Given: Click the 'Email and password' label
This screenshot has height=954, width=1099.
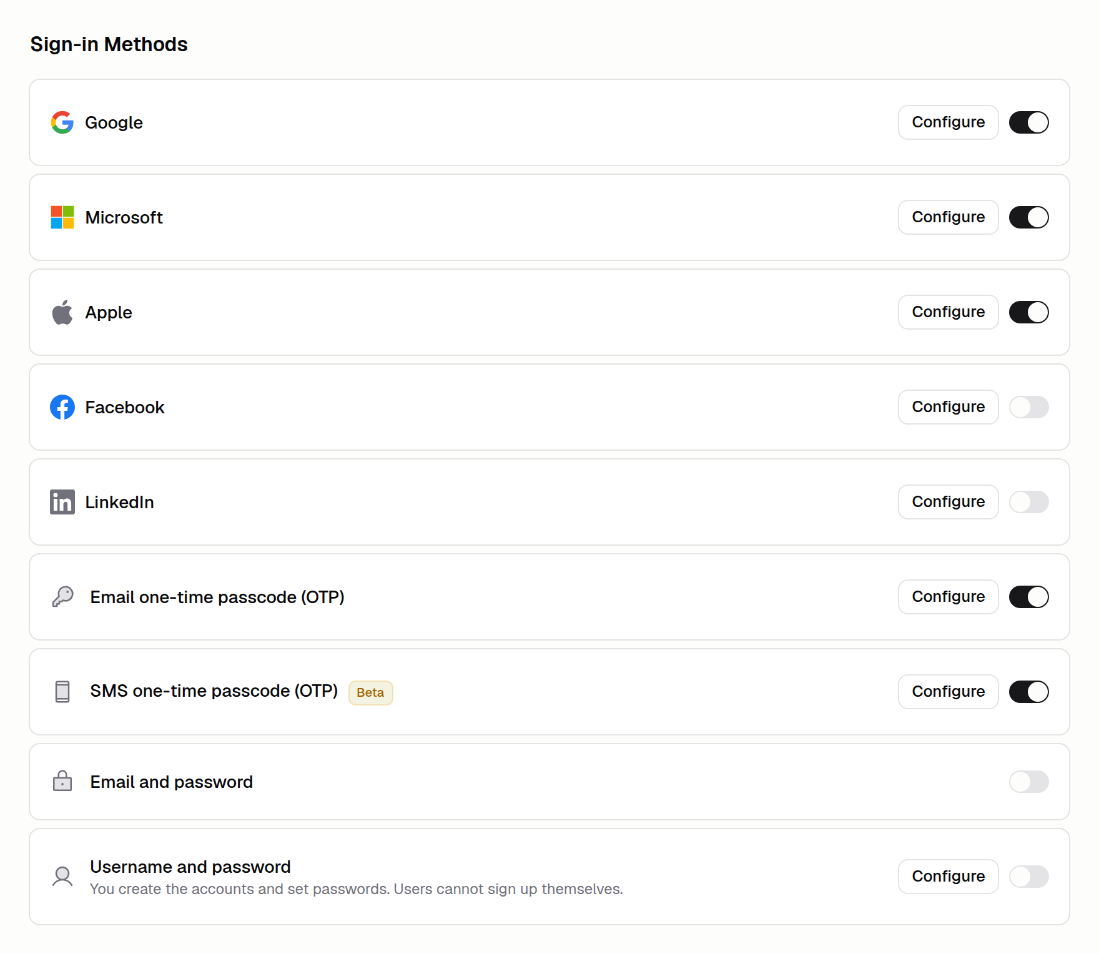Looking at the screenshot, I should pos(172,782).
